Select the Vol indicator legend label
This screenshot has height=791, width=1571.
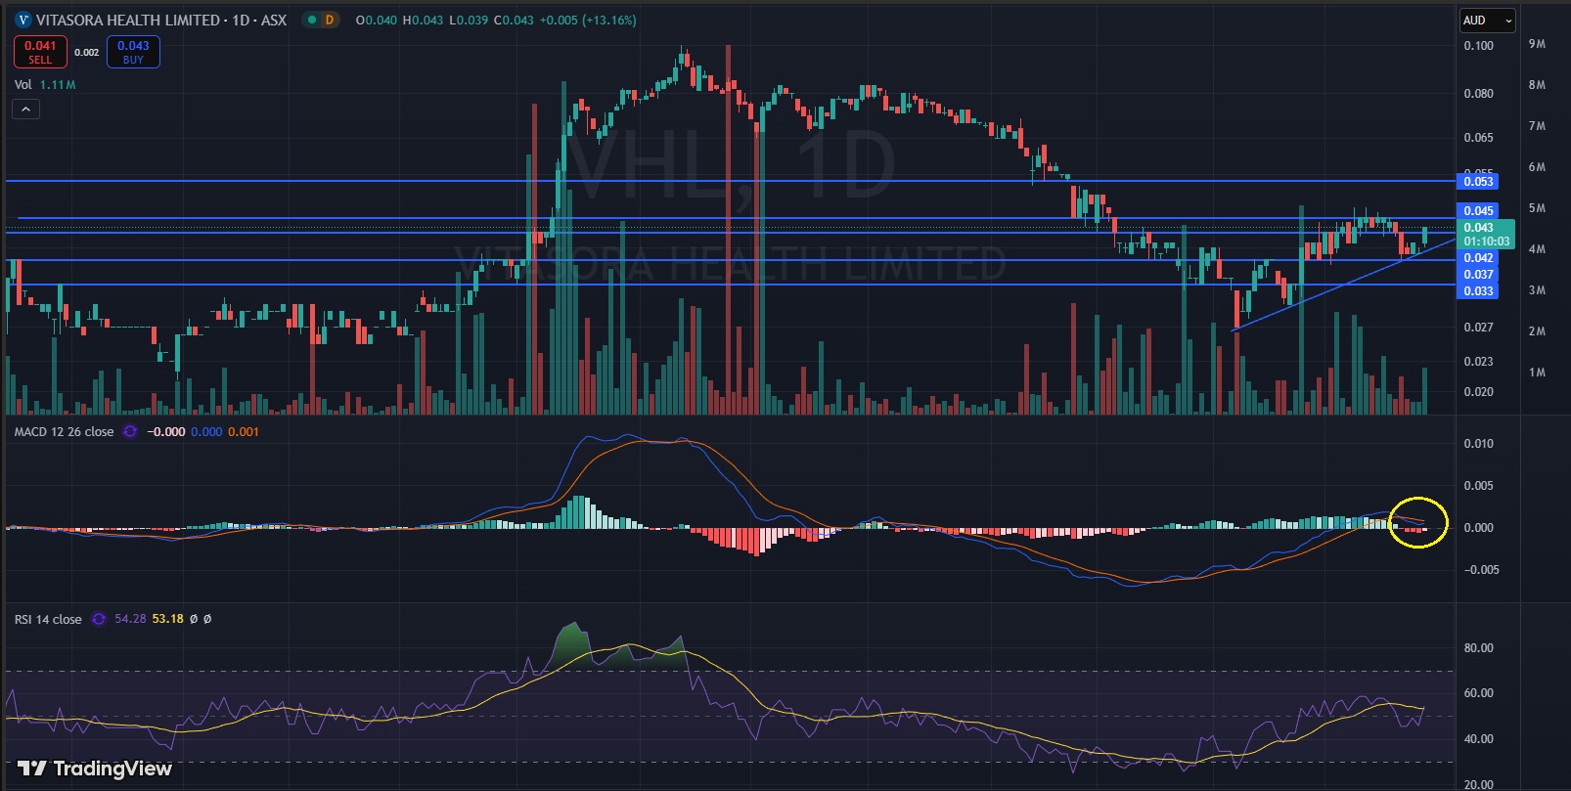click(x=22, y=84)
